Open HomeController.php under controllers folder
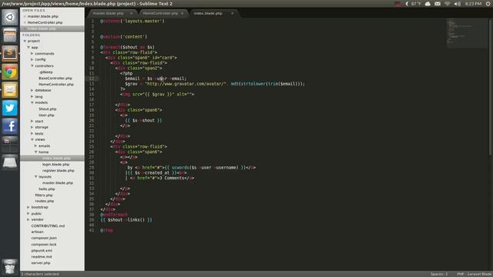Image resolution: width=493 pixels, height=277 pixels. 56,85
